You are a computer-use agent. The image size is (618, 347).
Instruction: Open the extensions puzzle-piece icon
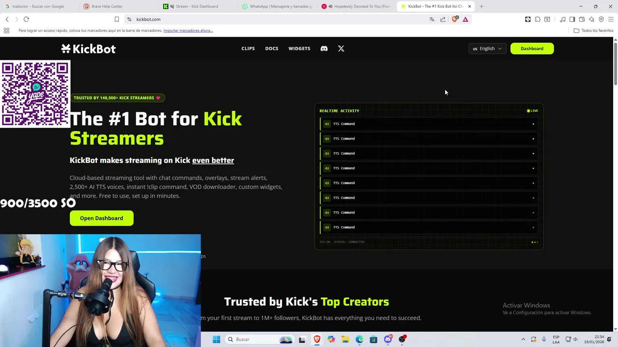pos(537,19)
